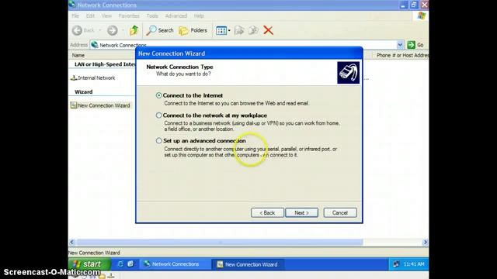Expand the Address bar dropdown

coord(400,45)
